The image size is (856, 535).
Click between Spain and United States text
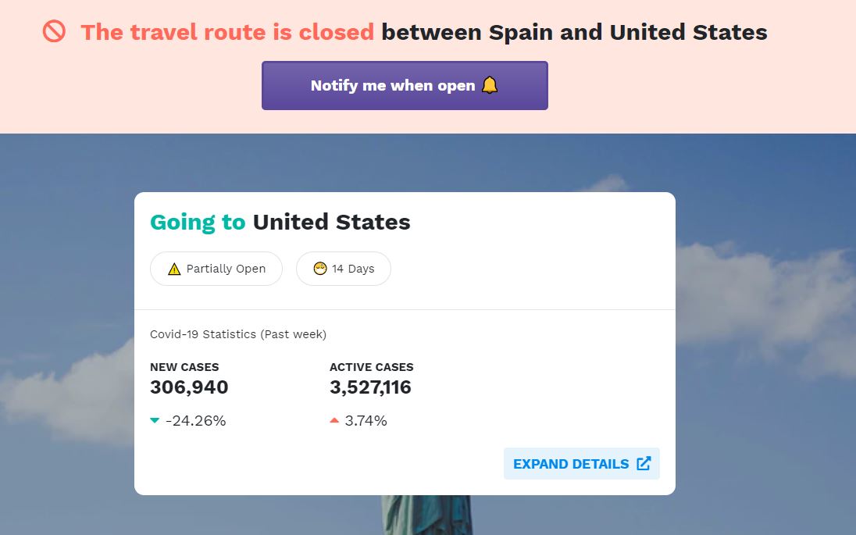574,32
